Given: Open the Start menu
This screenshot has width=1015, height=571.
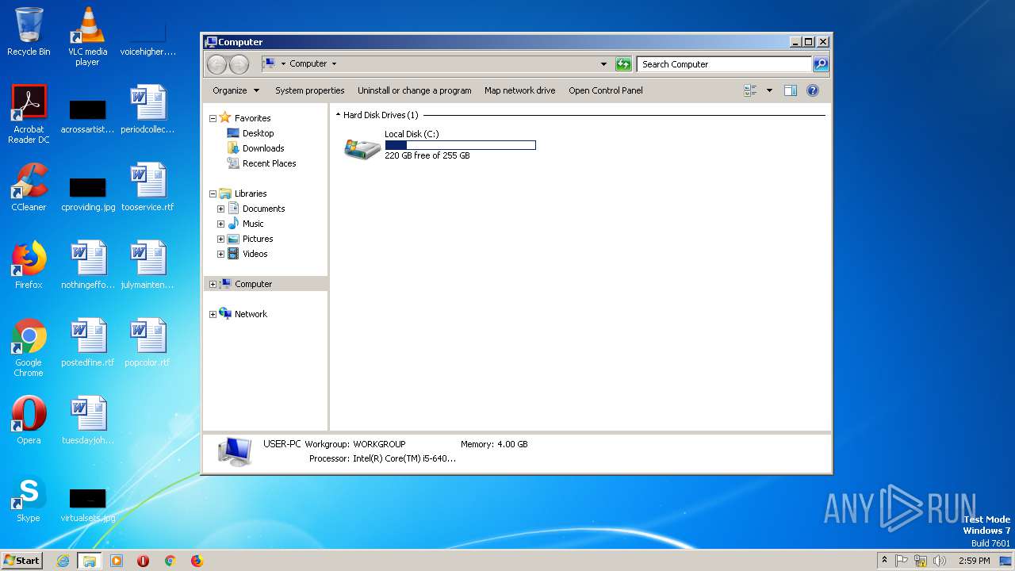Looking at the screenshot, I should (21, 561).
